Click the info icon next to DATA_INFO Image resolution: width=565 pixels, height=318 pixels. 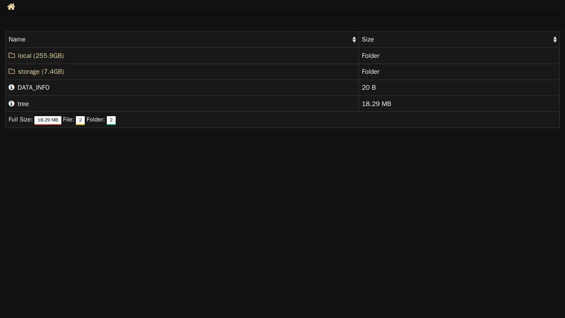[x=11, y=87]
